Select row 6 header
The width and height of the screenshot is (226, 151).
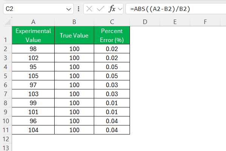coord(6,85)
